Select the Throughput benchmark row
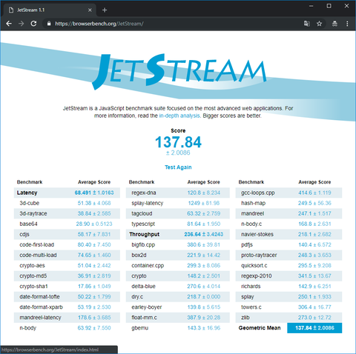Screen dimensions: 356x354 tap(178, 234)
